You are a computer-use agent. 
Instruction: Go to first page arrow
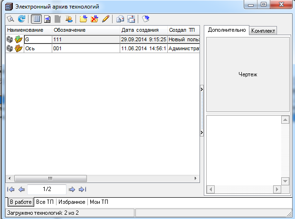point(11,189)
